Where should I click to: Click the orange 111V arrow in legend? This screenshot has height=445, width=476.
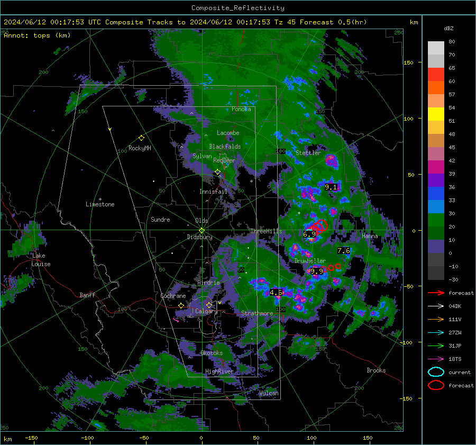(436, 319)
